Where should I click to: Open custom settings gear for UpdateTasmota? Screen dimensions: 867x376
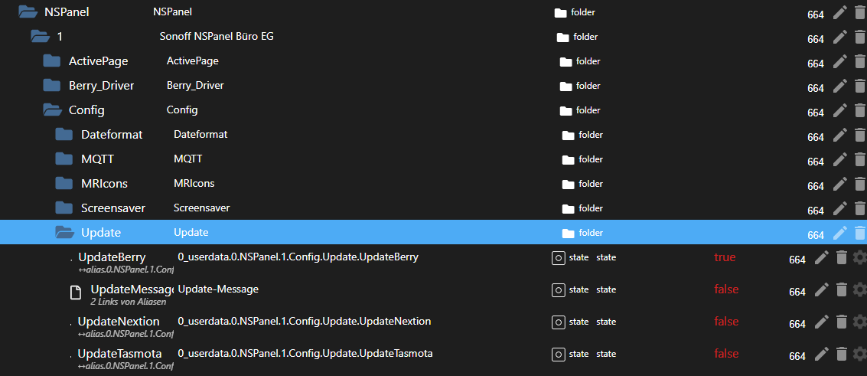(x=859, y=354)
